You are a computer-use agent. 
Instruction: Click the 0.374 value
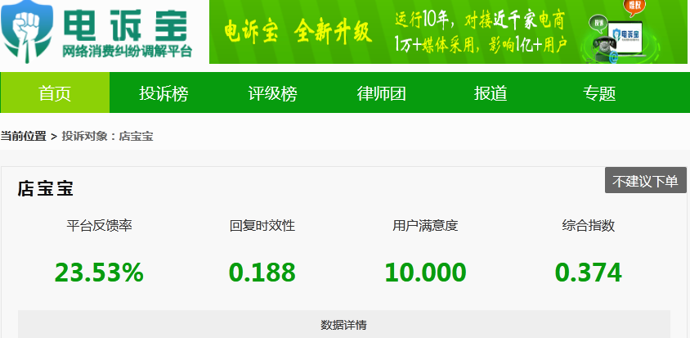click(589, 273)
